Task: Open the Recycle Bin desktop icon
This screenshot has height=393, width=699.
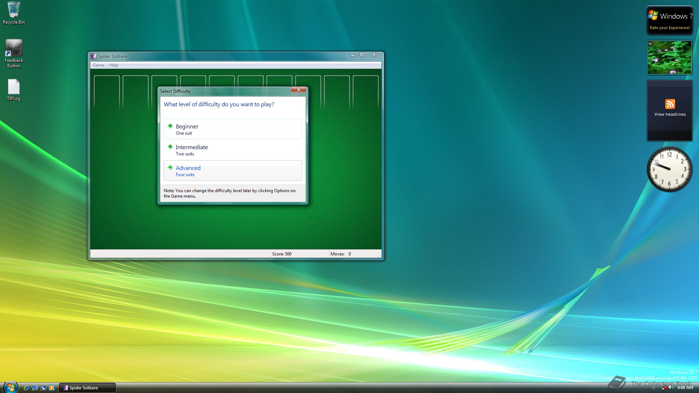Action: point(13,13)
